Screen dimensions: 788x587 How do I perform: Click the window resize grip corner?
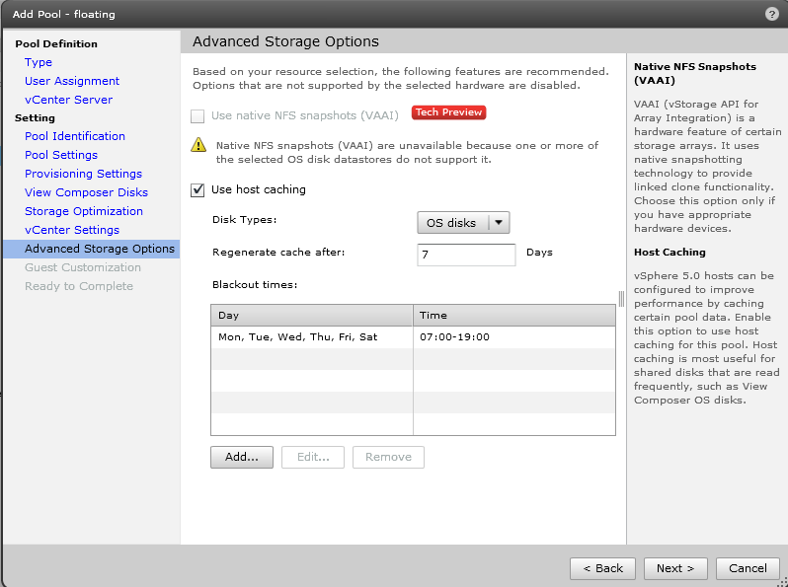click(783, 582)
